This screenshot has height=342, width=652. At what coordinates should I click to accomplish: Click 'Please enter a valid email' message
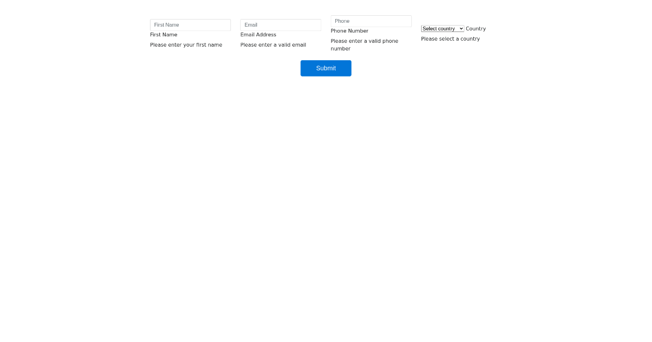pyautogui.click(x=273, y=45)
